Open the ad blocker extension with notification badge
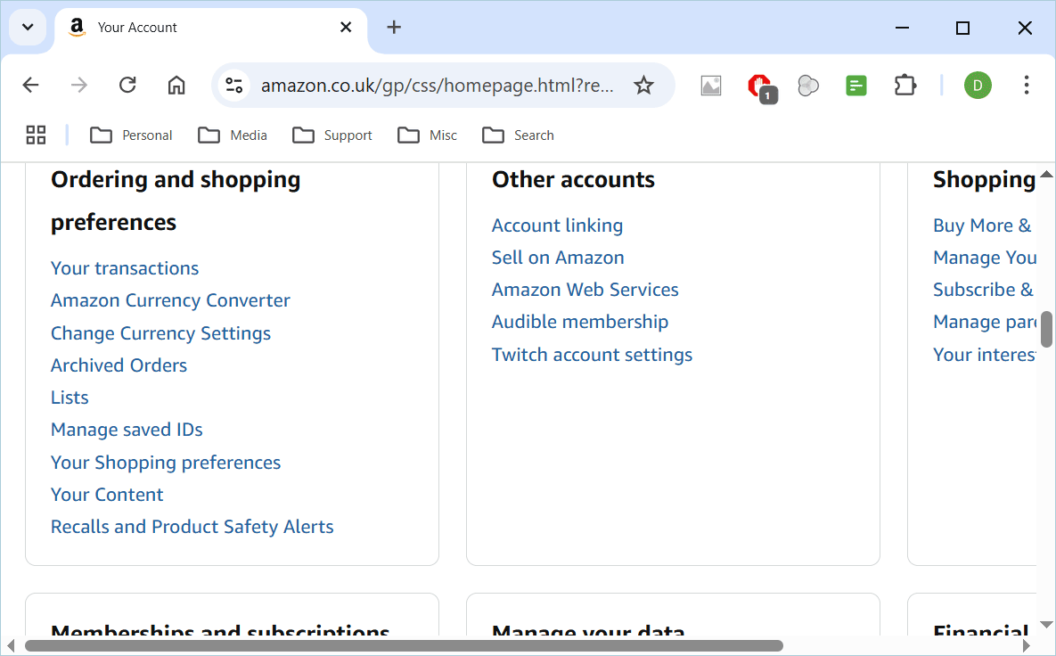Screen dimensions: 1056x656 point(758,85)
